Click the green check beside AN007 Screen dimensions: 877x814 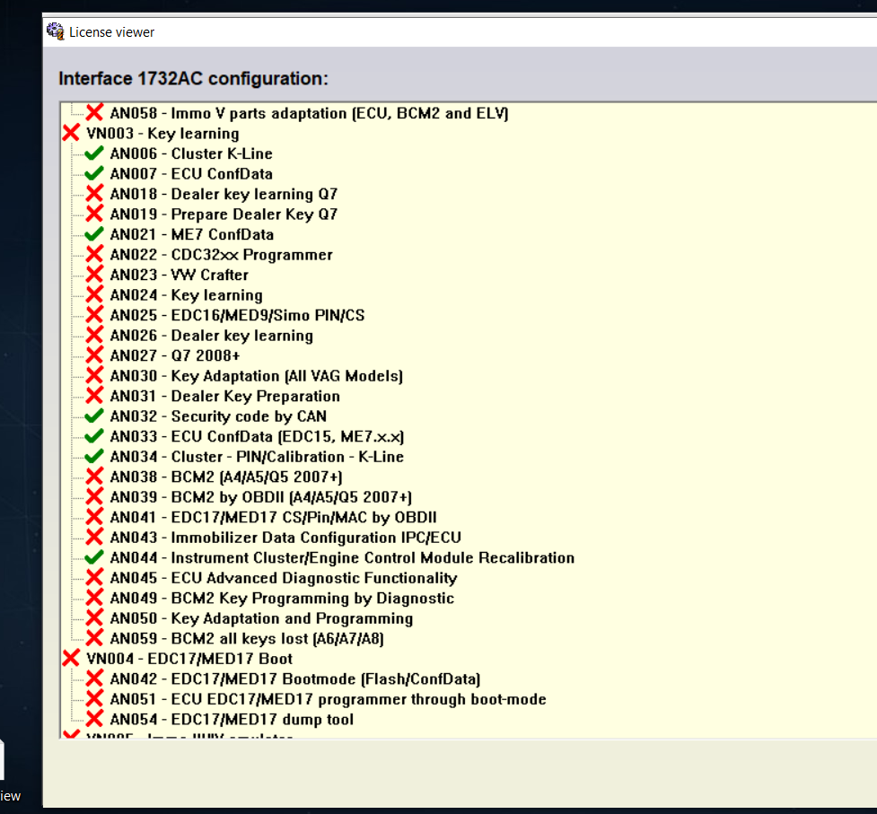(94, 173)
